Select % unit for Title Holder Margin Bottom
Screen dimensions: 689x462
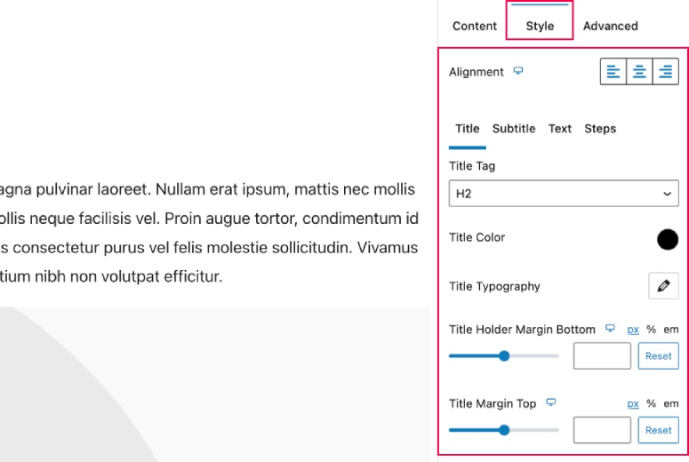652,330
